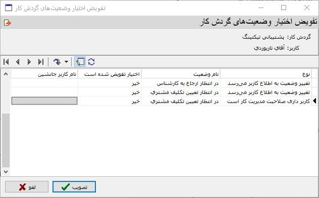Open dropdown arrow beside curved arrow icon
Viewport: 319px width, 198px height.
[x=66, y=62]
